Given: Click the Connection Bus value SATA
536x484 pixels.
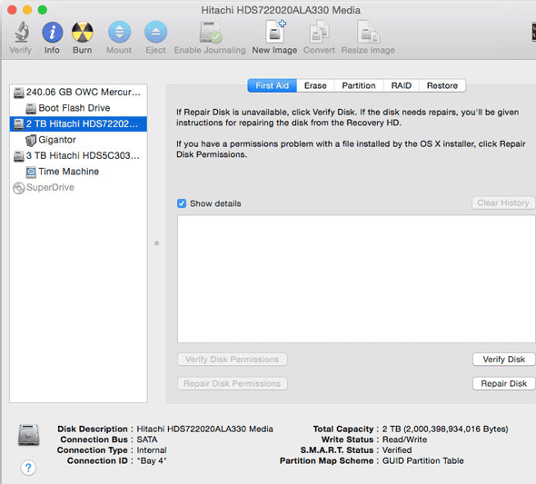Looking at the screenshot, I should pos(147,440).
